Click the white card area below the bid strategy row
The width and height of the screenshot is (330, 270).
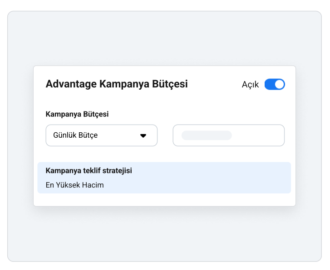(164, 200)
